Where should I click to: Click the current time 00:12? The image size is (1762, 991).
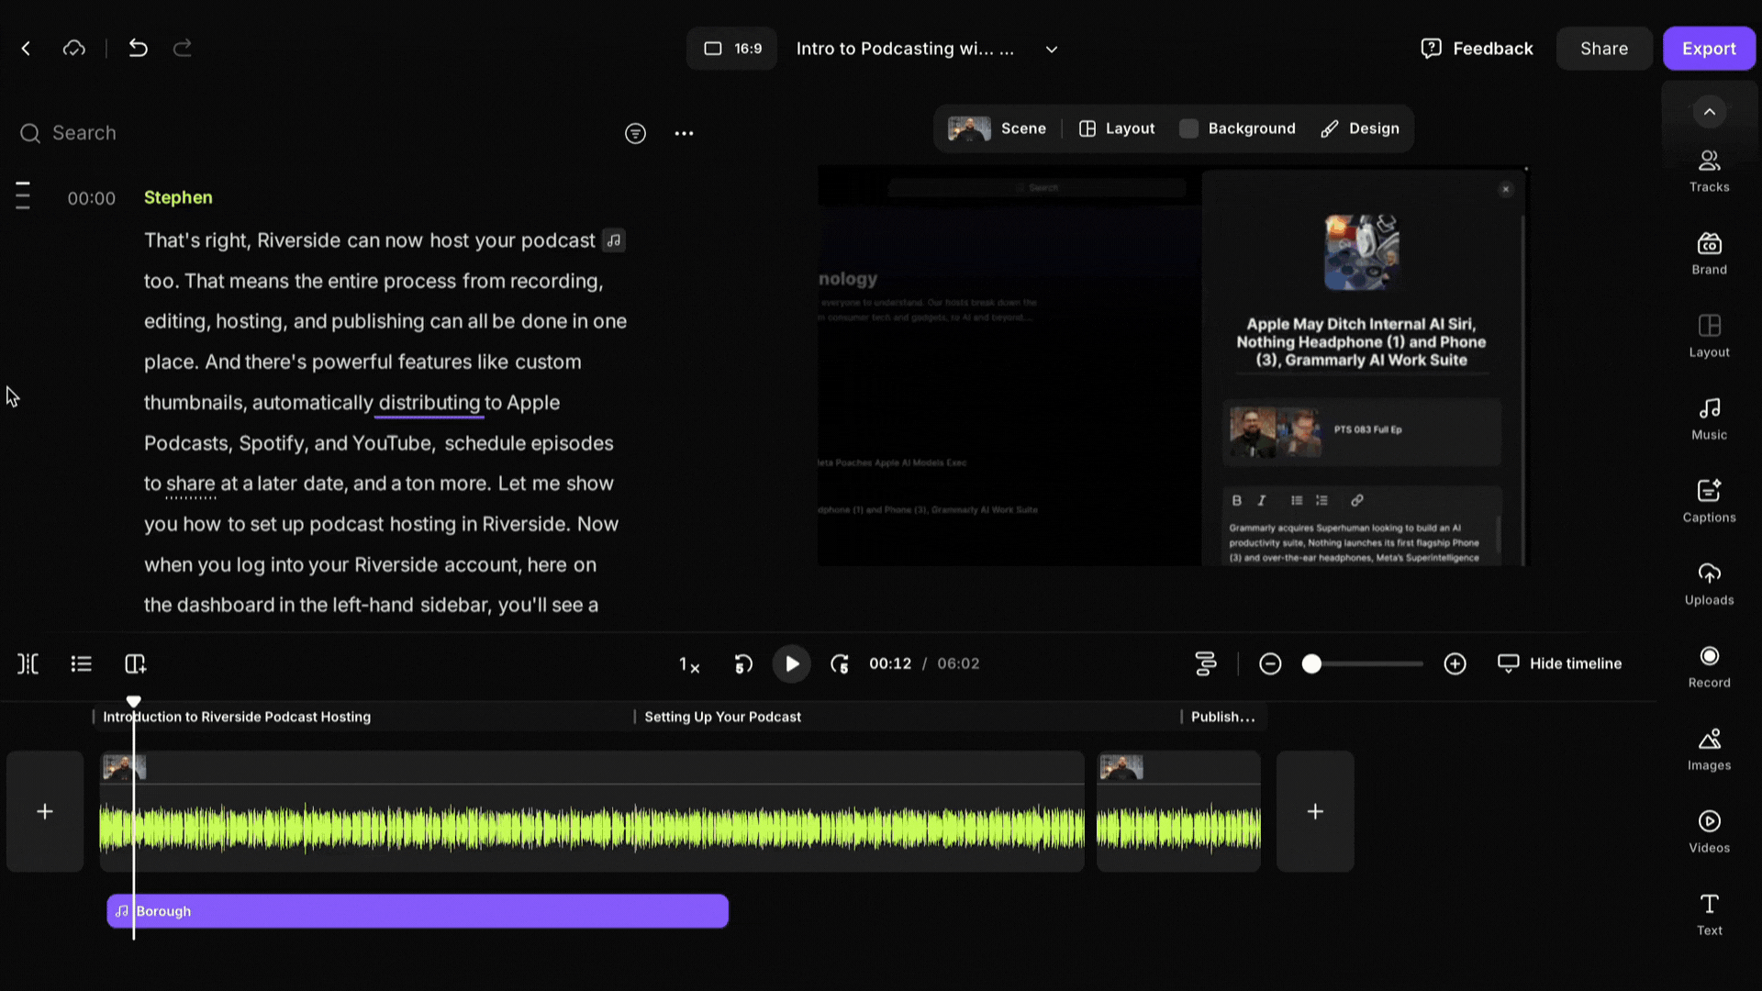(890, 663)
